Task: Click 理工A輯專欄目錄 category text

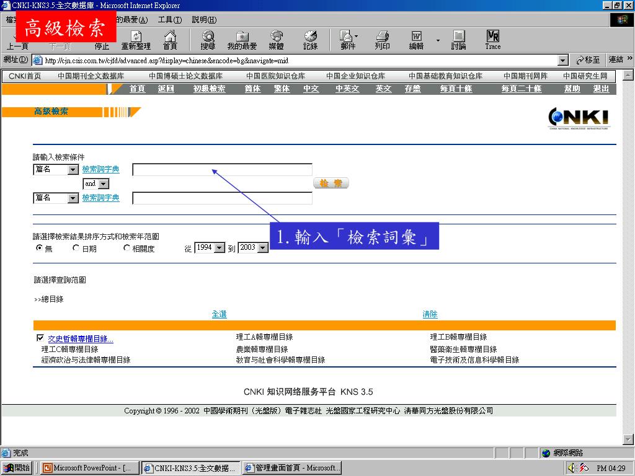Action: [x=264, y=337]
